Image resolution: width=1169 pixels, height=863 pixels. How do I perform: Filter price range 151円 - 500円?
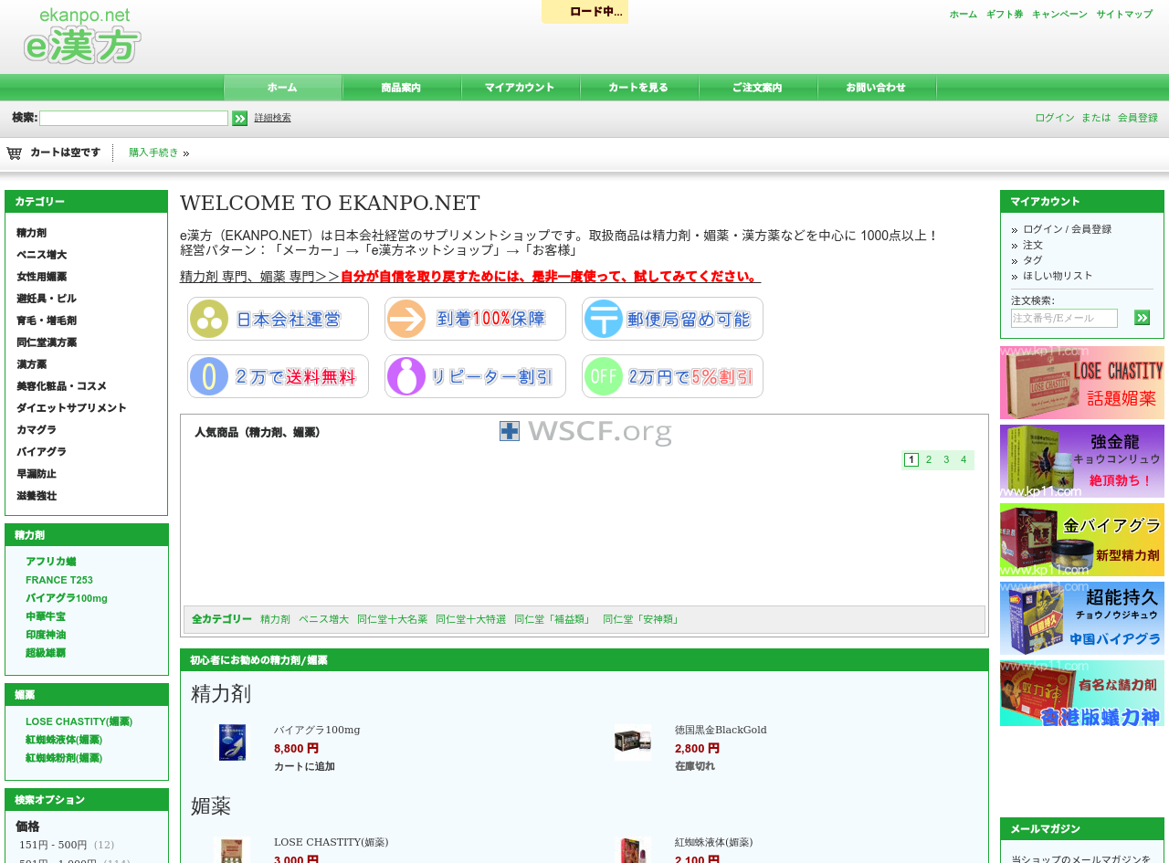pos(53,845)
